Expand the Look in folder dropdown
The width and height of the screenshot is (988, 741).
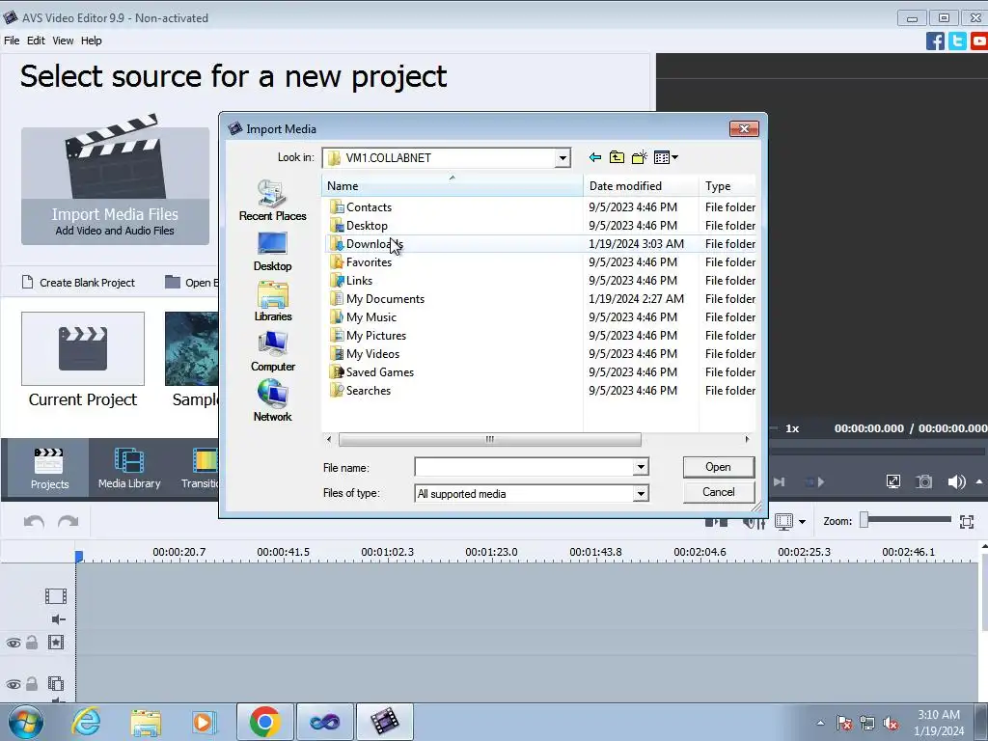[563, 158]
